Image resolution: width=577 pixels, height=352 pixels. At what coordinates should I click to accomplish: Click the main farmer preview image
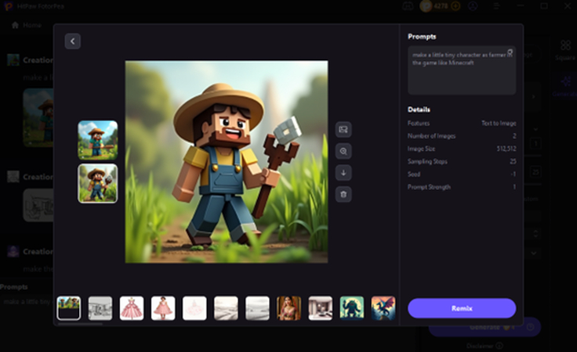click(227, 162)
